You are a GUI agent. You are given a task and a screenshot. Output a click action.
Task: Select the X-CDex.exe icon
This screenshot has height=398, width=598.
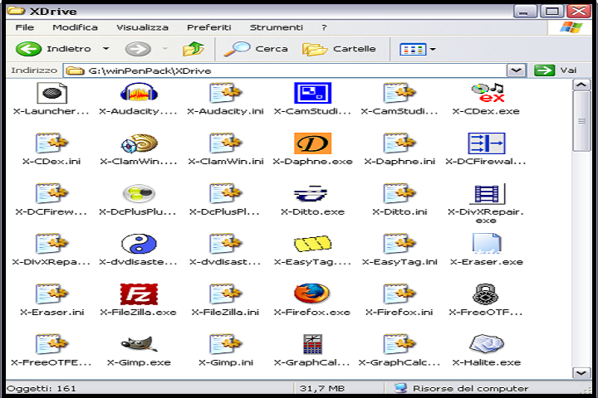click(486, 93)
